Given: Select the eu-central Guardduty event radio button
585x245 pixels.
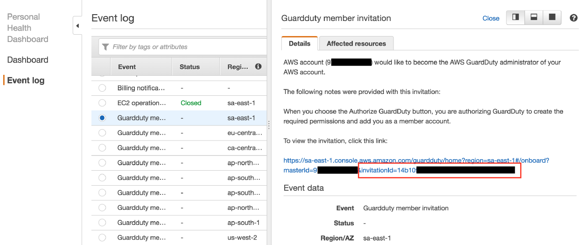Looking at the screenshot, I should pos(102,133).
